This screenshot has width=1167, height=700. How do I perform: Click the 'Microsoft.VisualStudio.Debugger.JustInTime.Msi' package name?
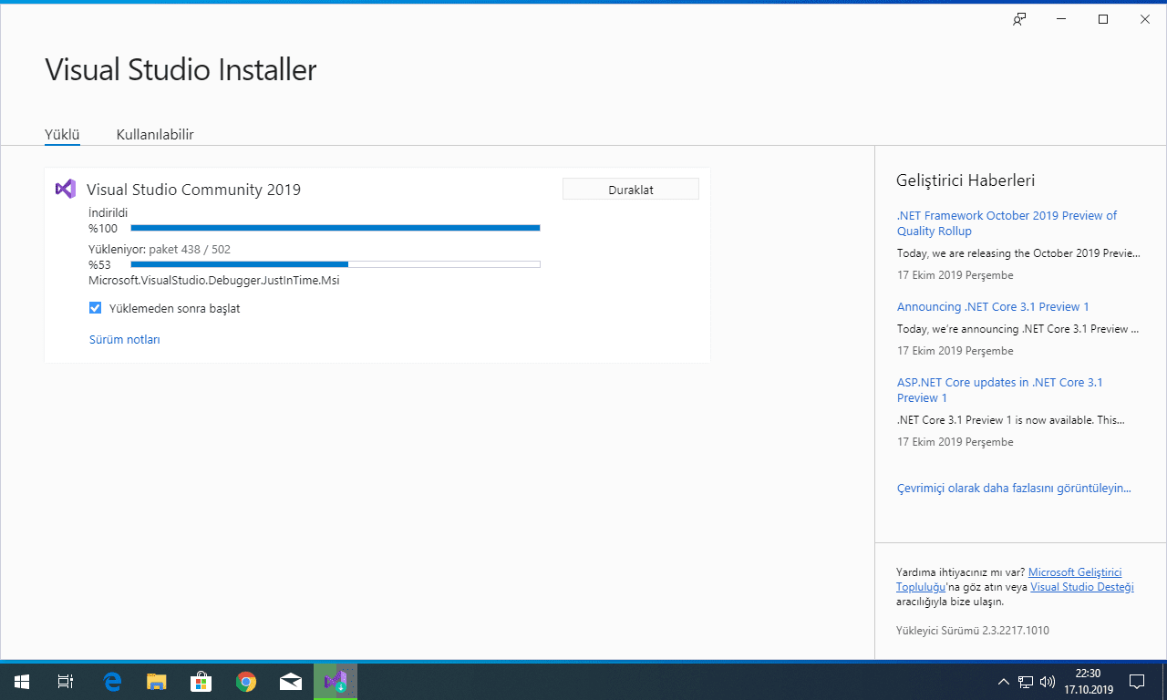213,280
